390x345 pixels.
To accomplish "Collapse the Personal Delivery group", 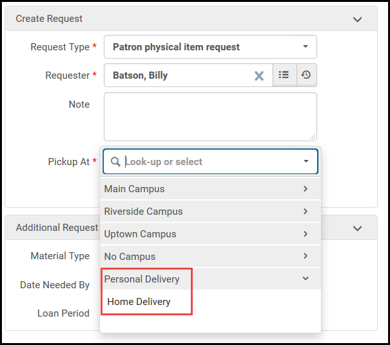I will click(x=210, y=279).
